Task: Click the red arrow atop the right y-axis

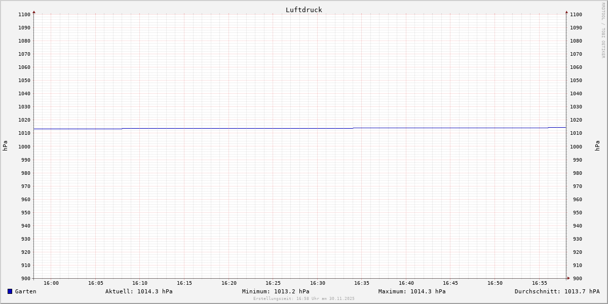Action: tap(566, 12)
